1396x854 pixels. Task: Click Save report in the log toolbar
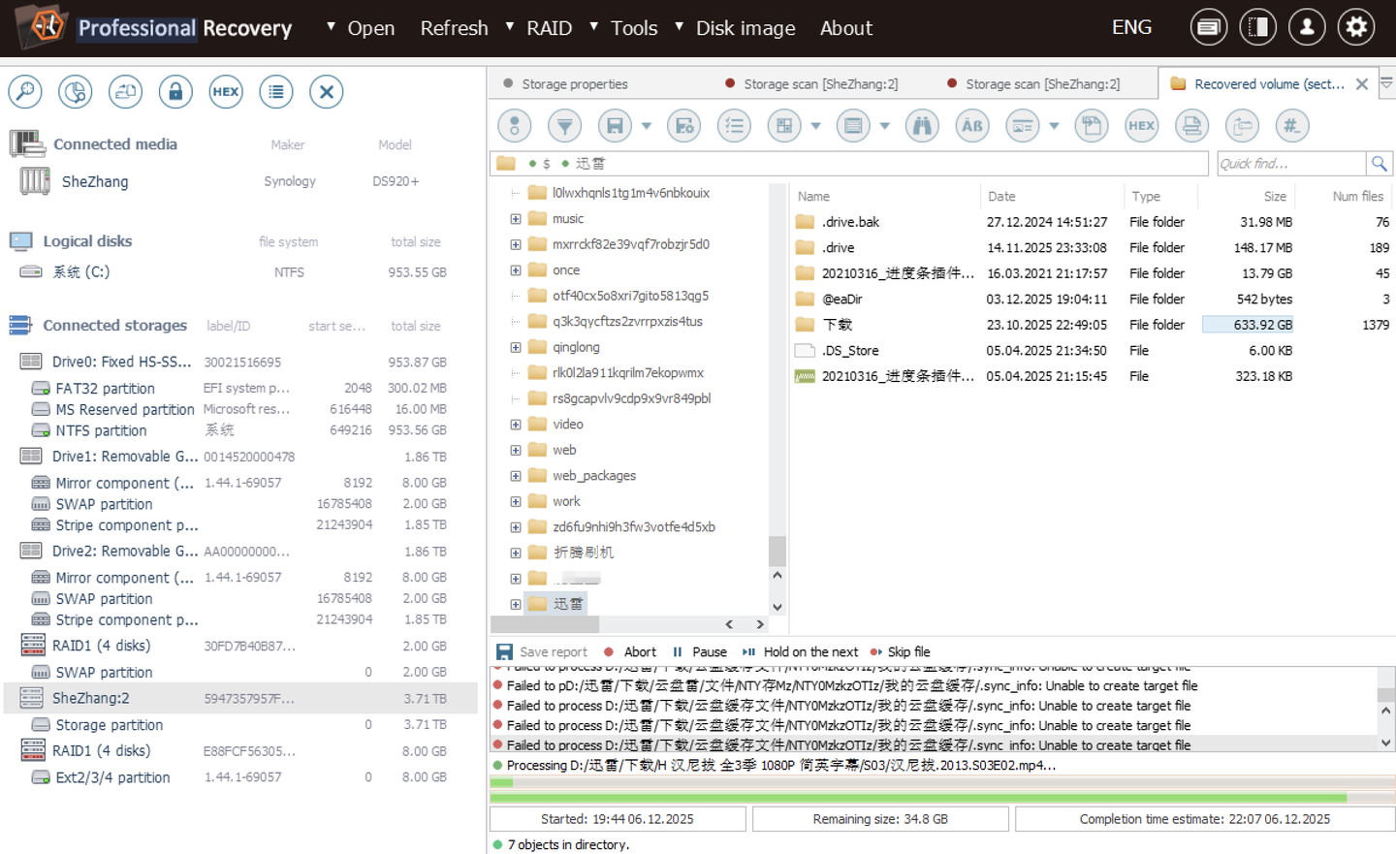[542, 652]
